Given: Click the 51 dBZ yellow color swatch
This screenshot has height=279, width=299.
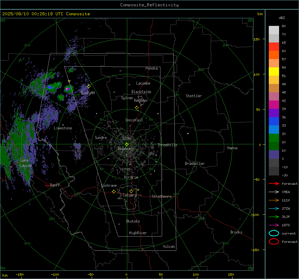Looking at the screenshot, I should click(x=274, y=71).
